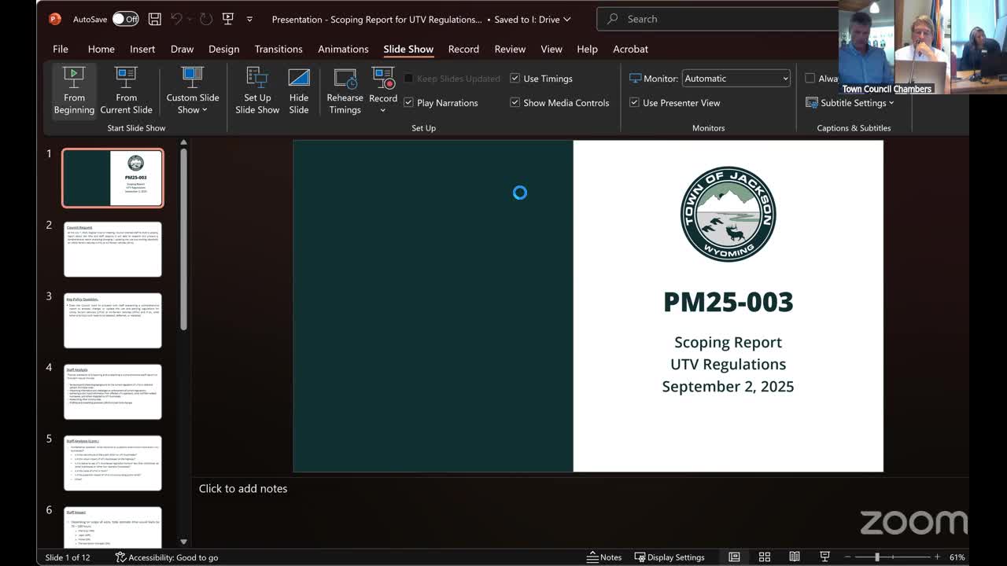
Task: Toggle Notes pane in status bar
Action: 604,557
